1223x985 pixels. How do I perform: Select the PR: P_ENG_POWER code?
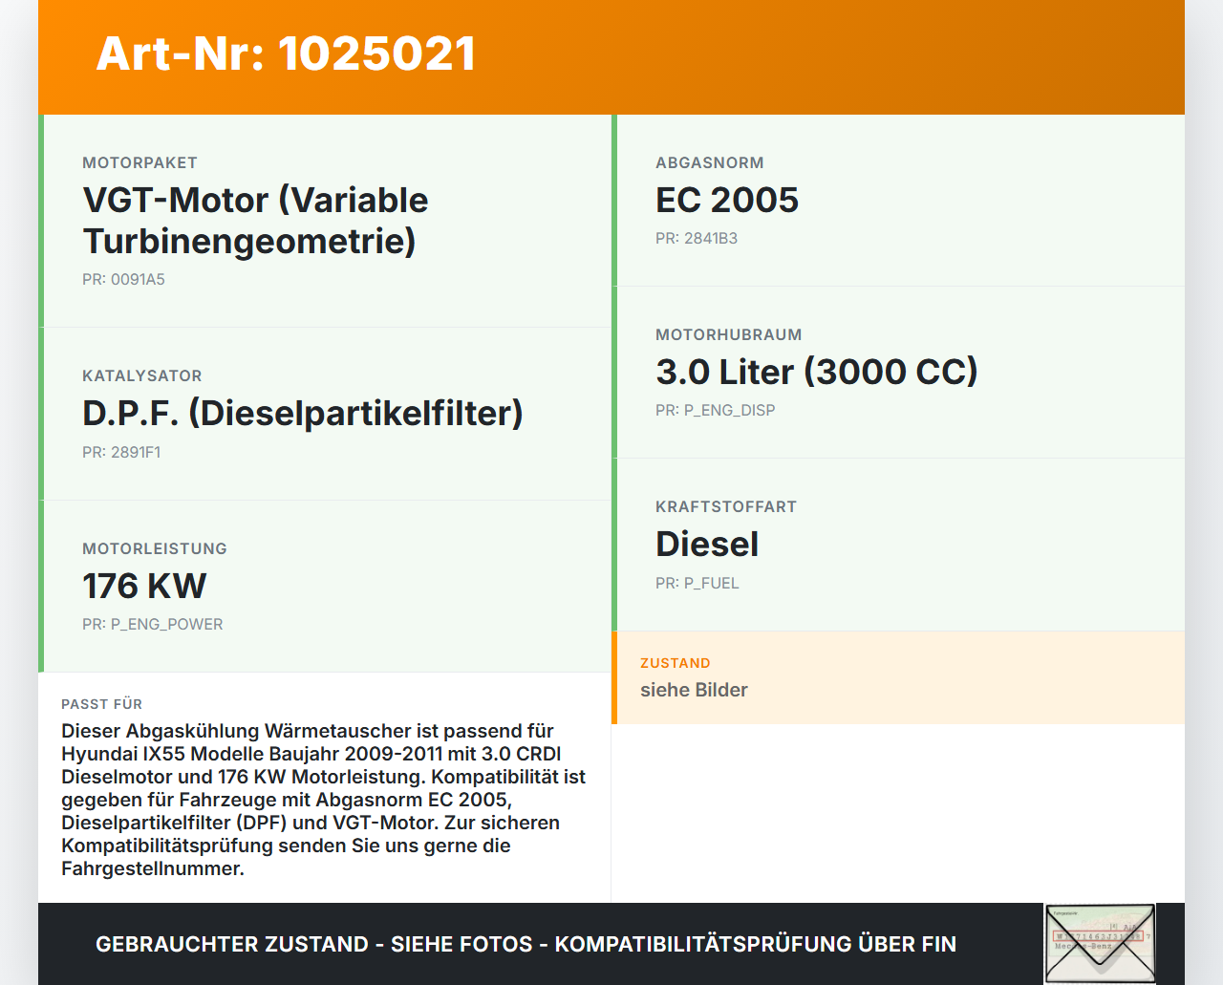click(x=153, y=624)
